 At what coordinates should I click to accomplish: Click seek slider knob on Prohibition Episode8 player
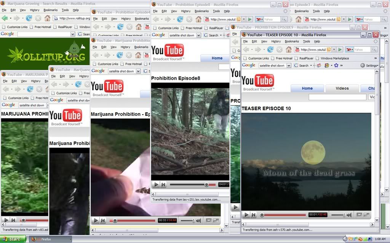[x=206, y=185]
